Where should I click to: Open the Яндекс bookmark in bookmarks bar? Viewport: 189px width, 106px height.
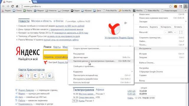point(6,11)
